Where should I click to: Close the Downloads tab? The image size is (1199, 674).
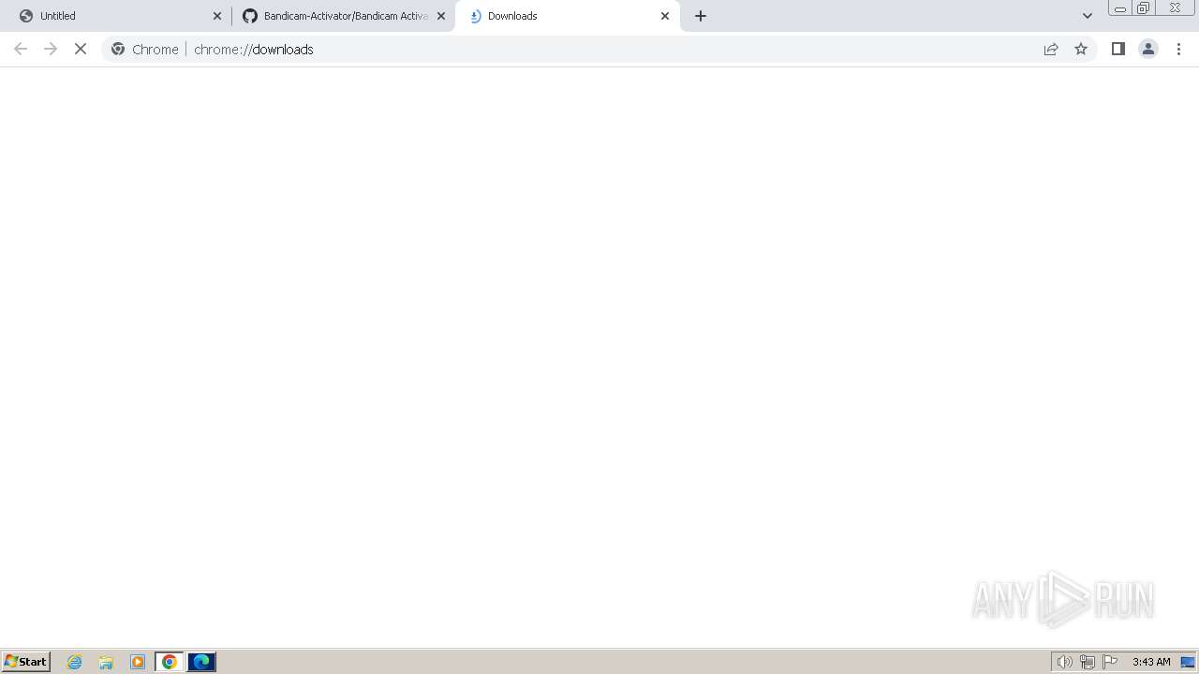coord(665,16)
